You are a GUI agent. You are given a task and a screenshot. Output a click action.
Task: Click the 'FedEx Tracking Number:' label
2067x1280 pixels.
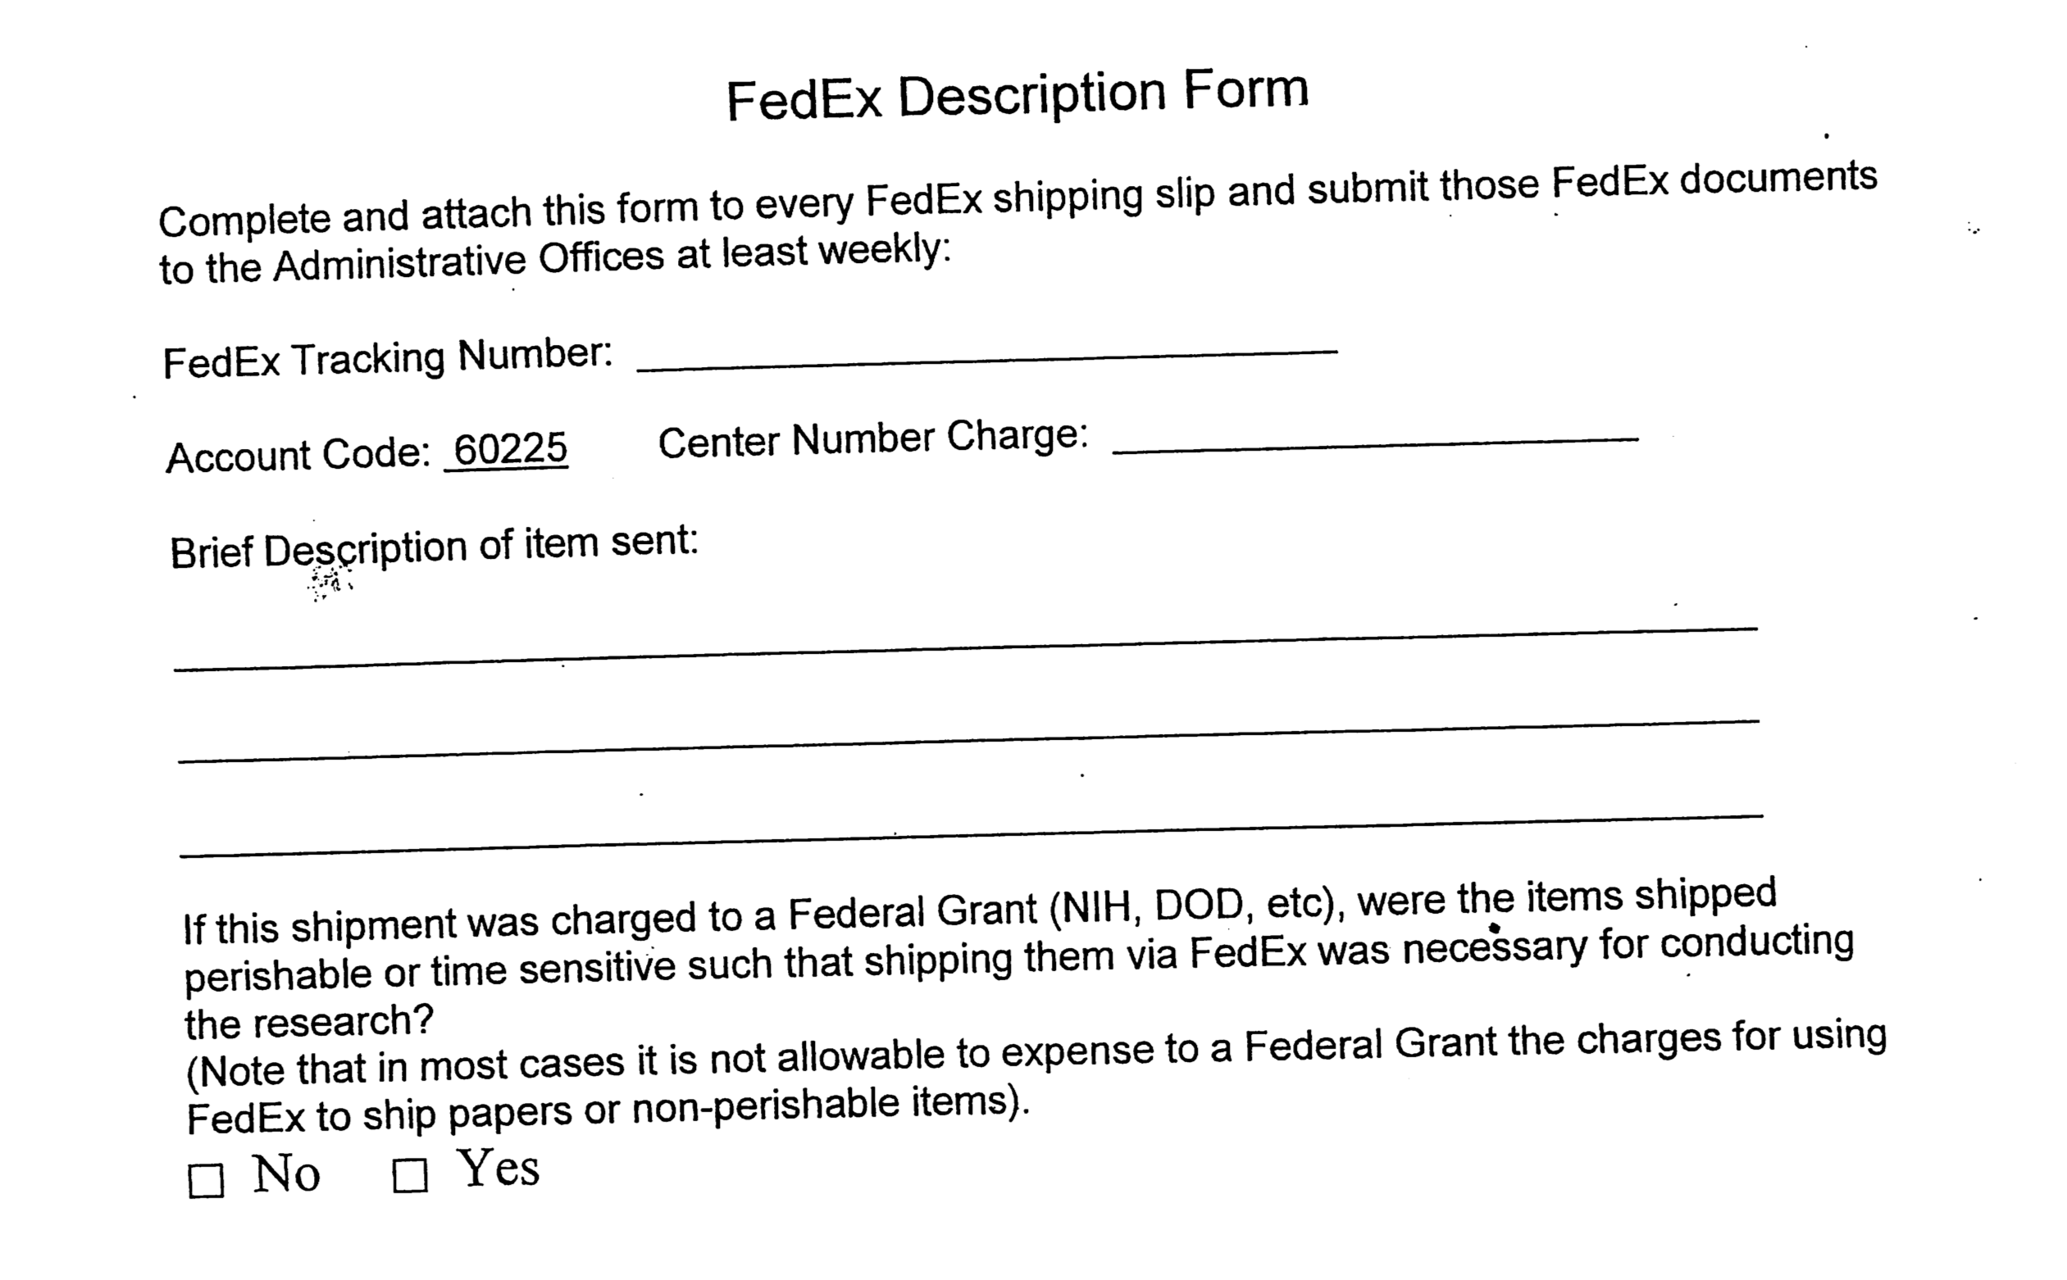tap(388, 358)
